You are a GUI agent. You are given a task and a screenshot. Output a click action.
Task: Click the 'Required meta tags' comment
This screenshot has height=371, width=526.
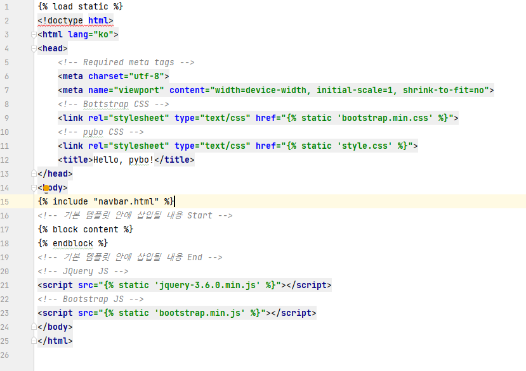[126, 63]
